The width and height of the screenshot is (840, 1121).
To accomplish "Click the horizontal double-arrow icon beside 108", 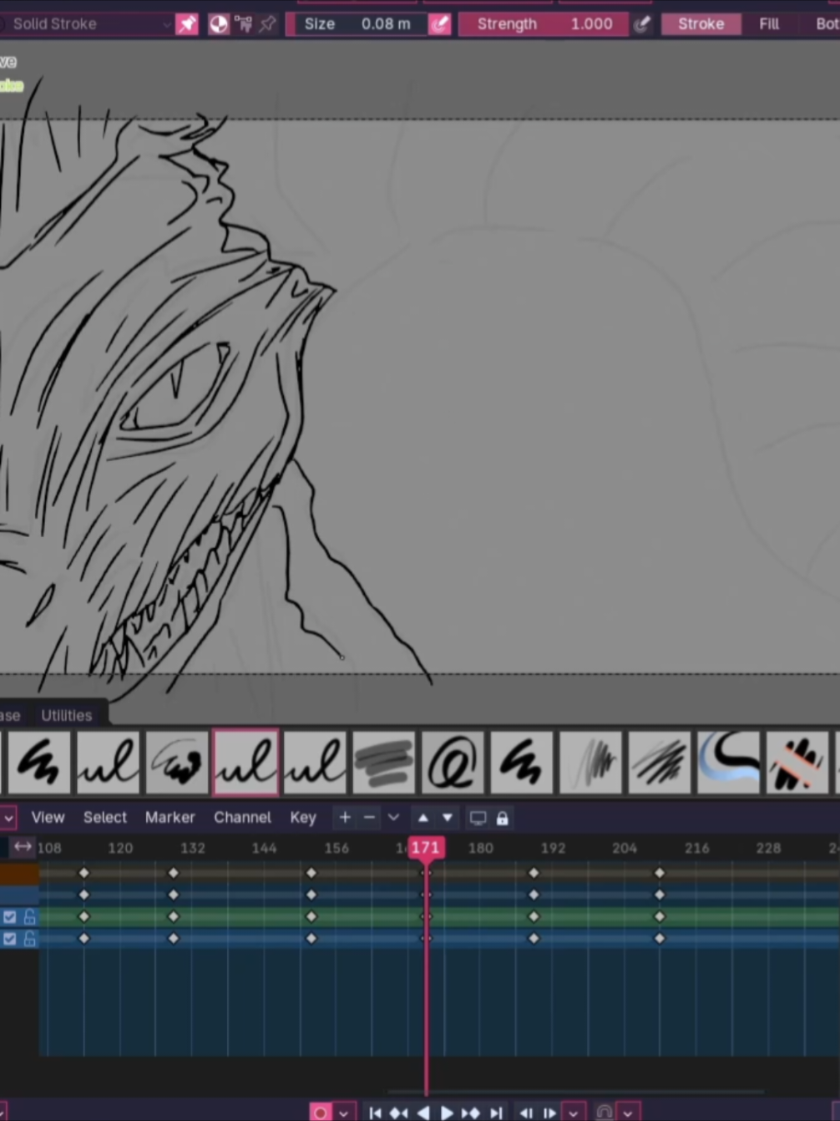I will point(23,847).
